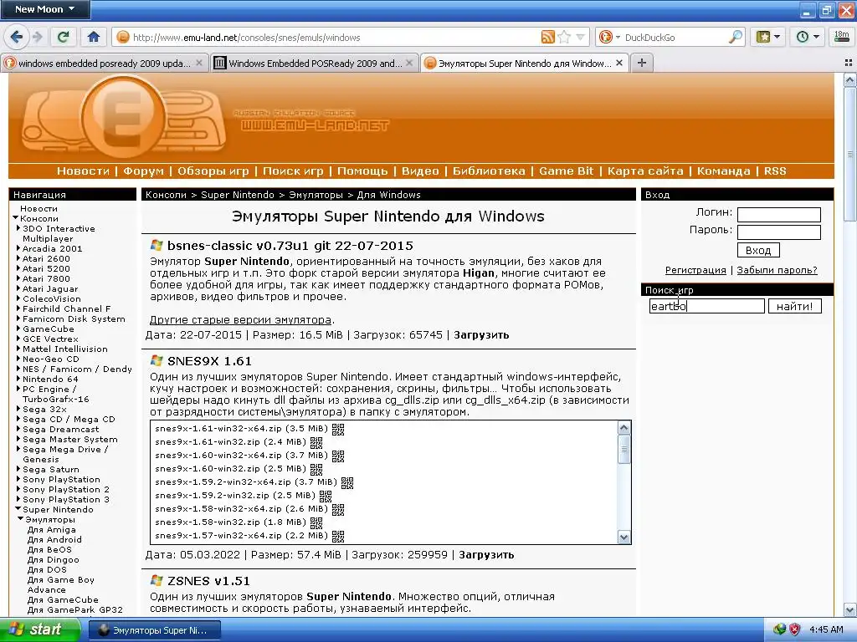Click the browser forward arrow

(37, 37)
